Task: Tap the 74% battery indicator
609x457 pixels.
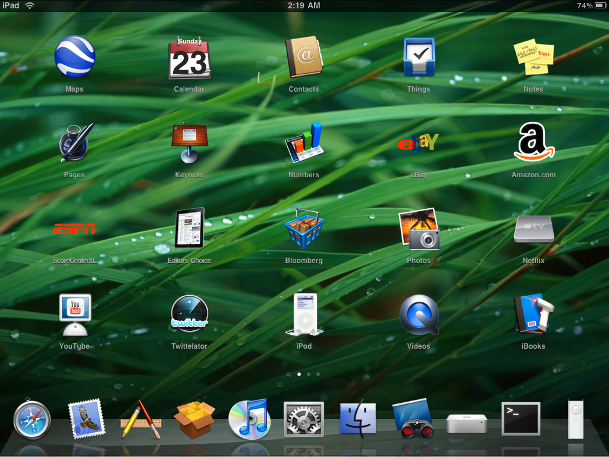Action: [592, 6]
